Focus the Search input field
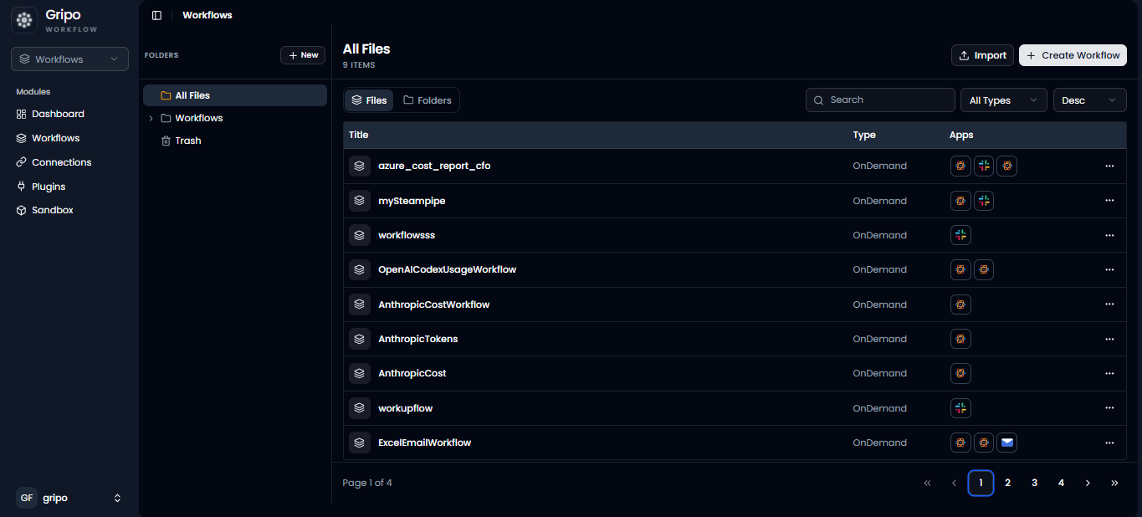Screen dimensions: 1142x517 [880, 100]
